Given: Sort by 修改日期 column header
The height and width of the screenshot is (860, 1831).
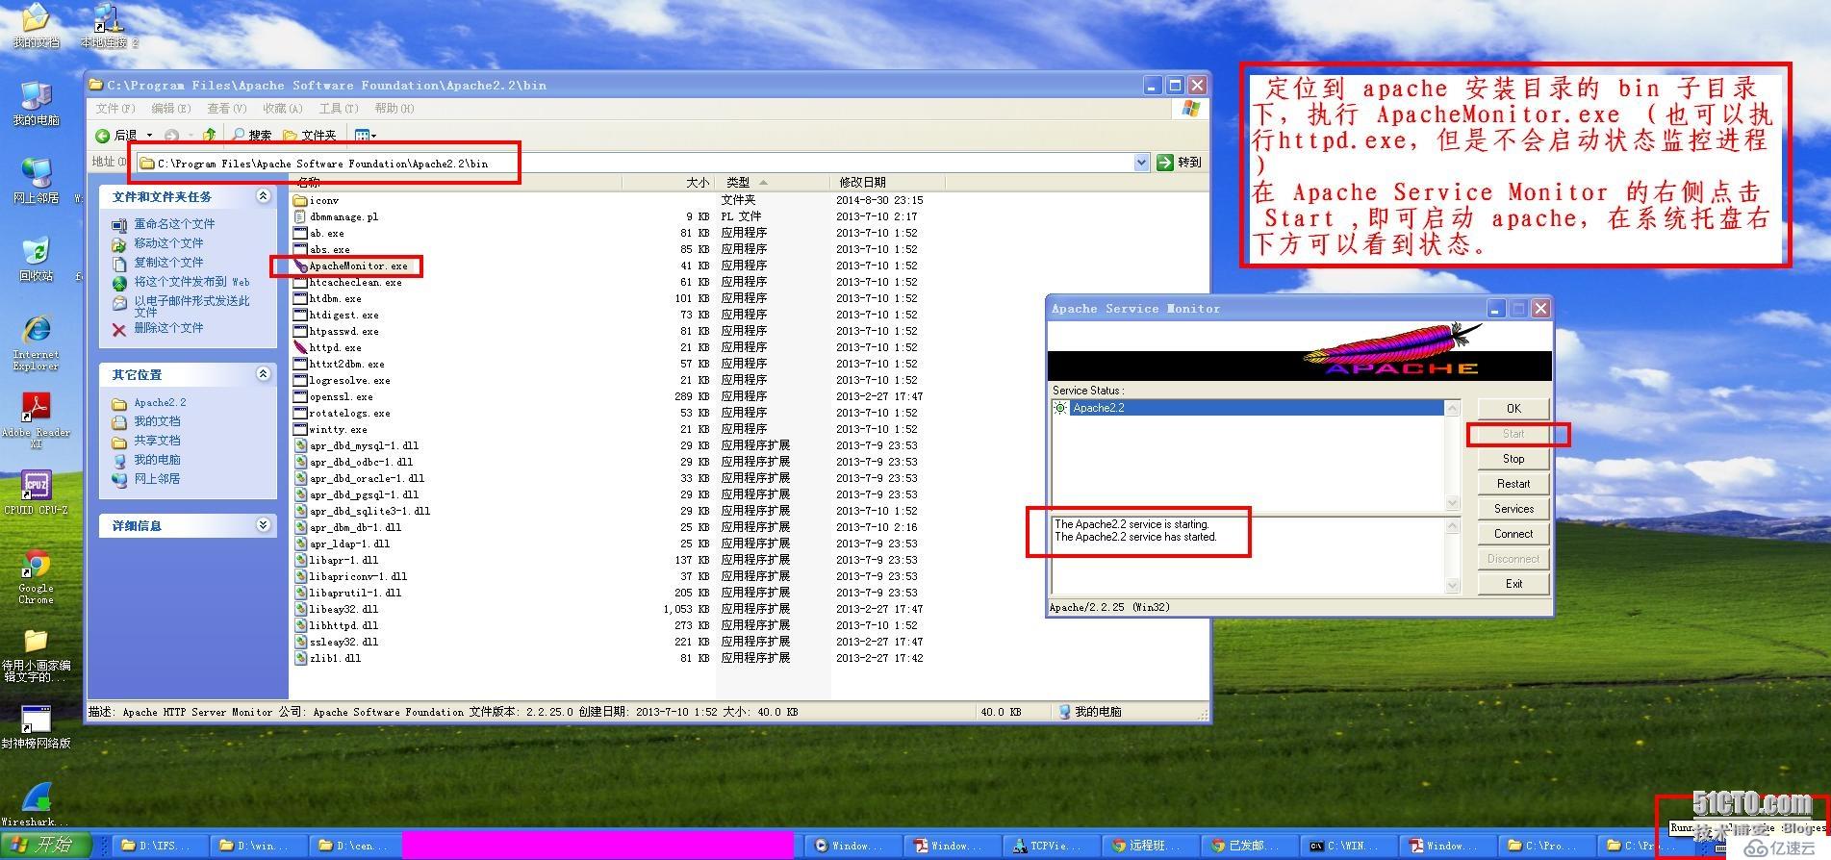Looking at the screenshot, I should point(887,182).
